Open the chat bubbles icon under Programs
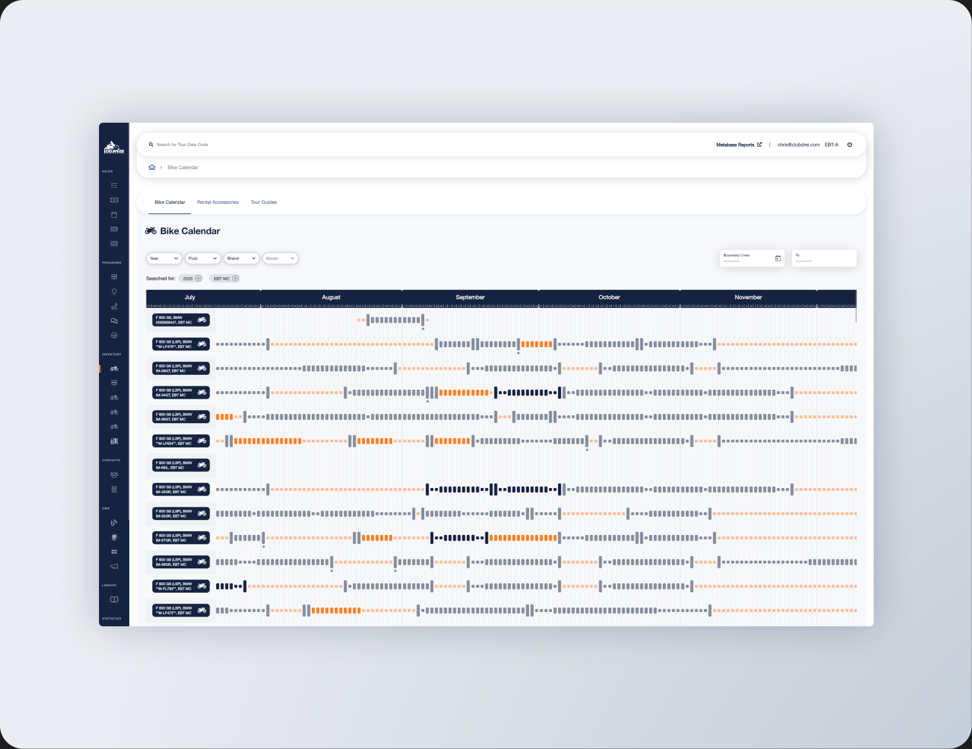The image size is (972, 749). (114, 321)
